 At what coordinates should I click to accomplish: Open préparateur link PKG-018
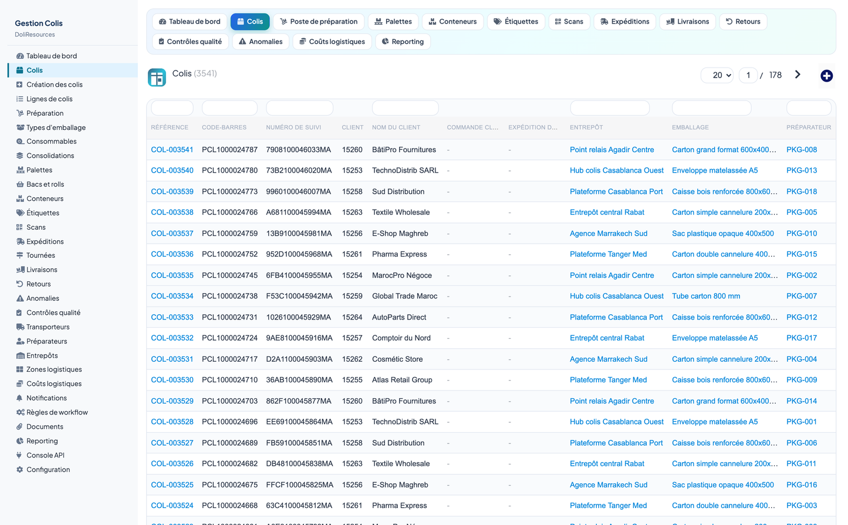coord(802,191)
